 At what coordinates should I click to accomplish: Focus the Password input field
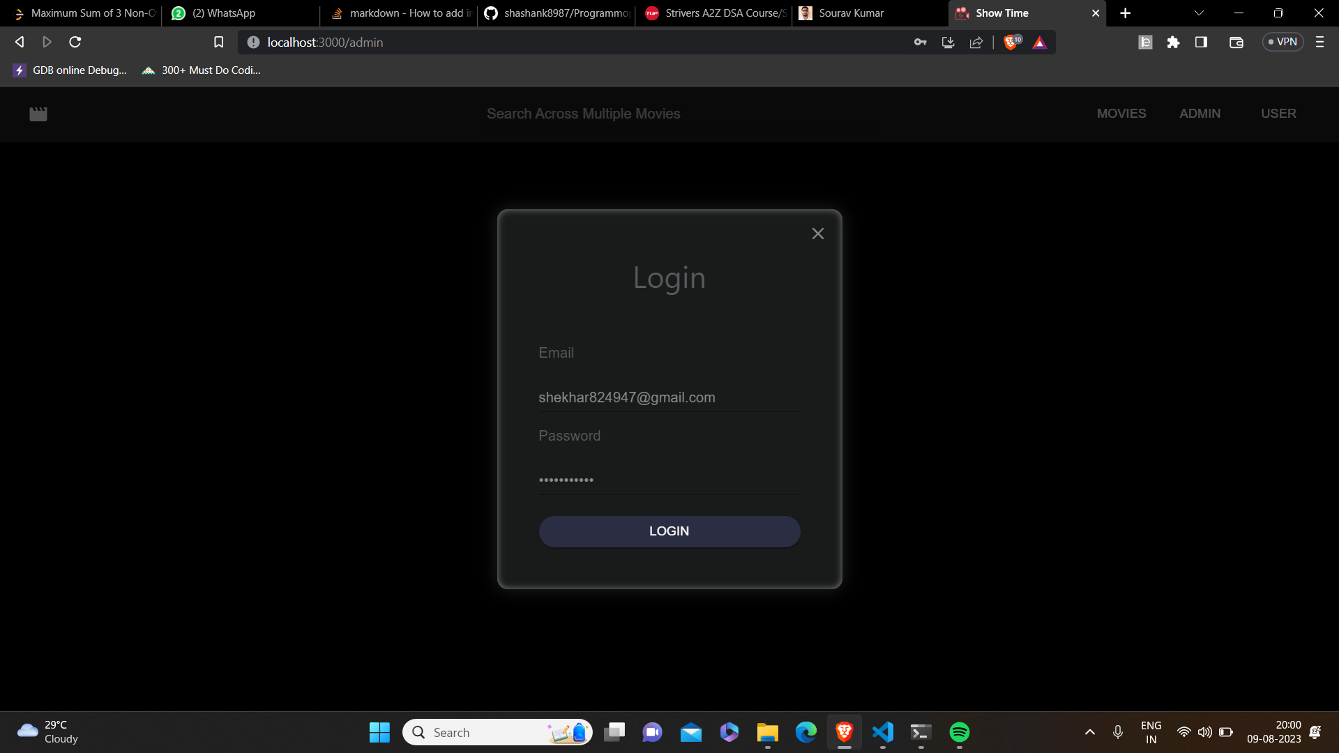669,480
